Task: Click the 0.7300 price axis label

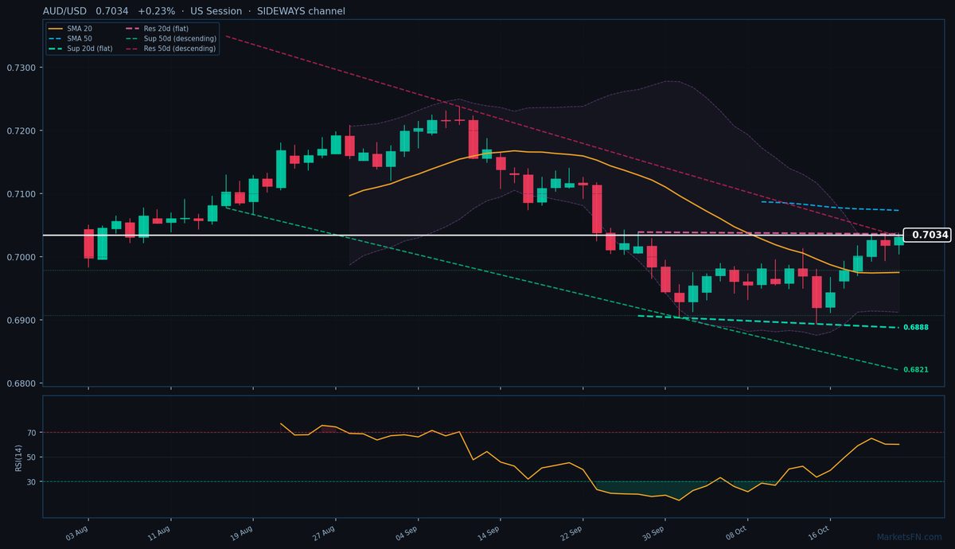Action: click(21, 68)
